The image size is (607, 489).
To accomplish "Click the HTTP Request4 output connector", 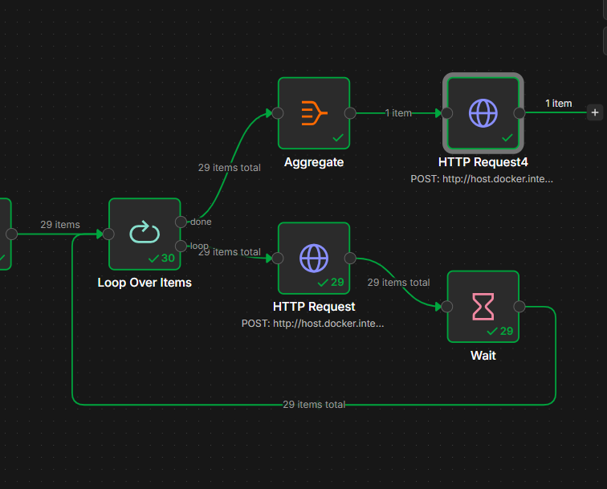I will pyautogui.click(x=519, y=113).
